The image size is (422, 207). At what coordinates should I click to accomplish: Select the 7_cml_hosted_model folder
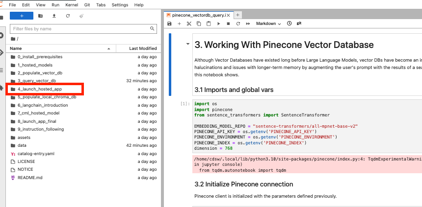coord(83,113)
